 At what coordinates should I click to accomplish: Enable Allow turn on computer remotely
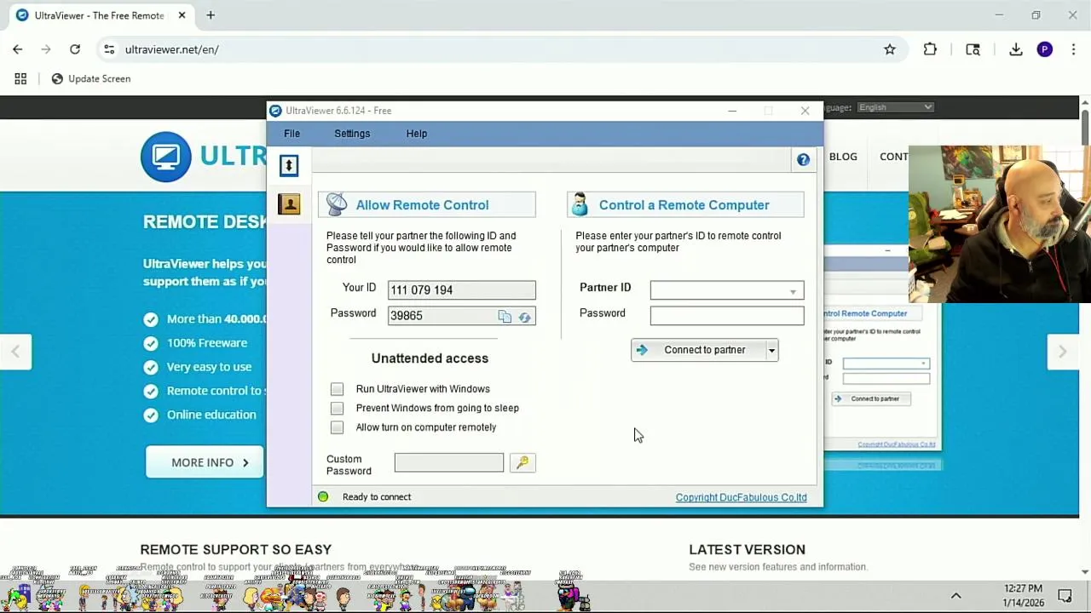coord(337,427)
